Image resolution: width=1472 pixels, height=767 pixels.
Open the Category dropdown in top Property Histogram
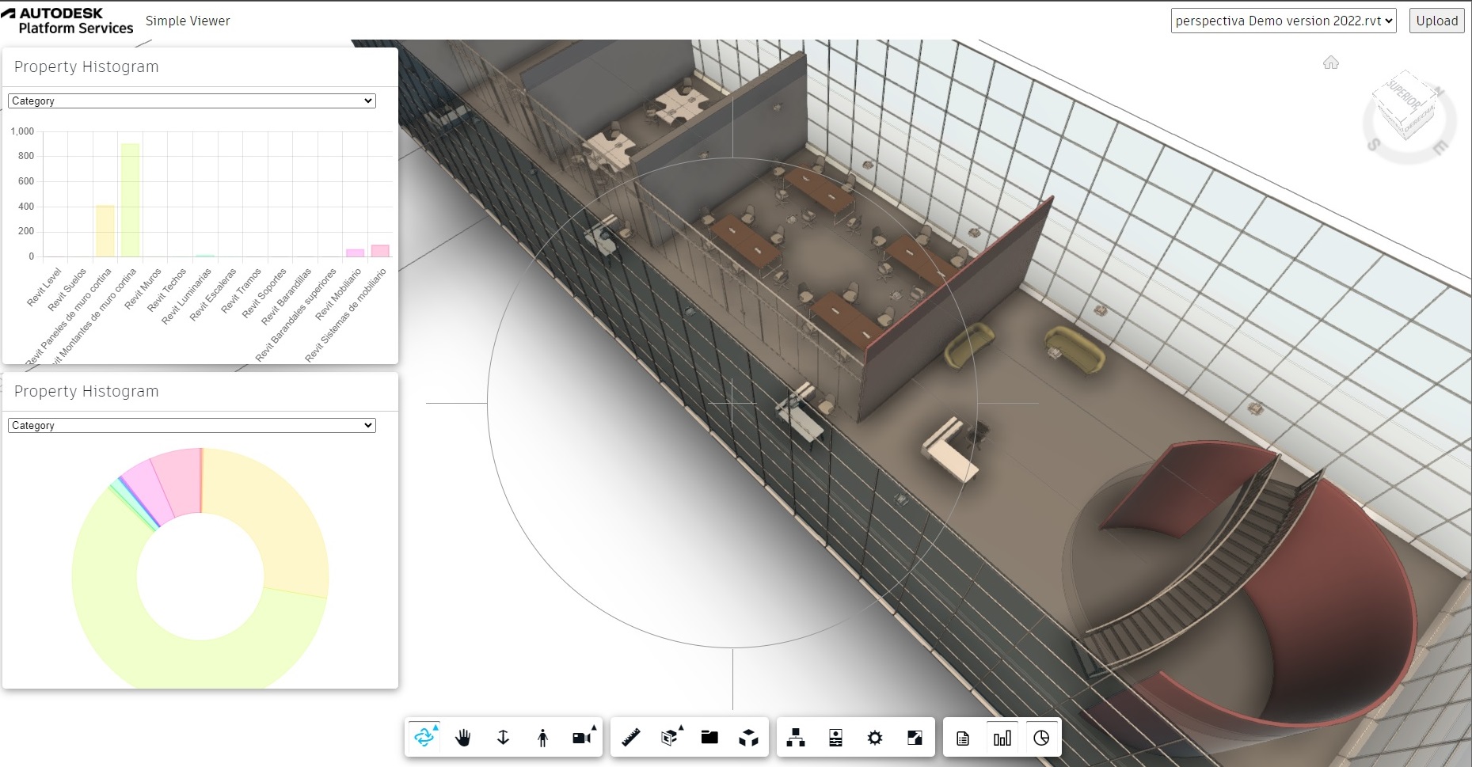[x=191, y=101]
